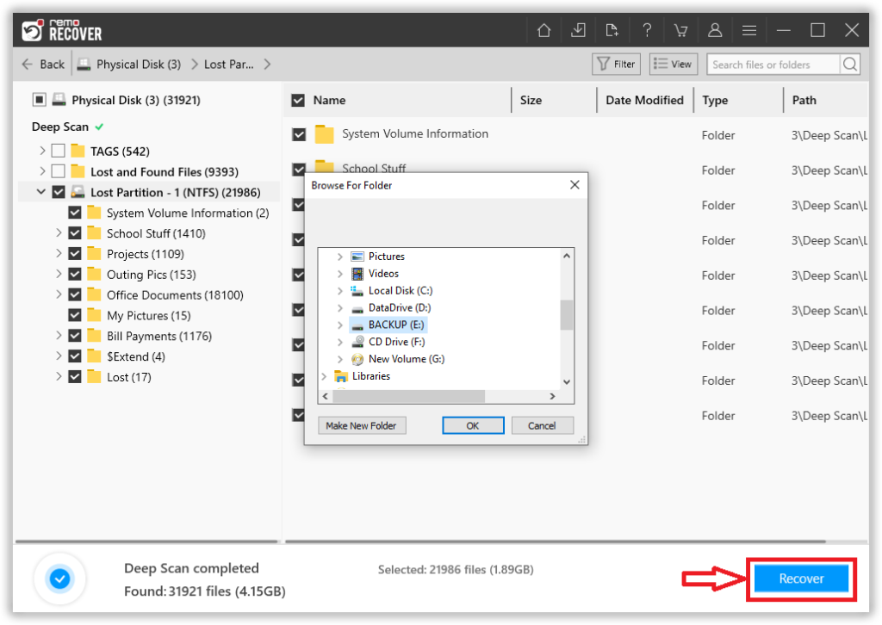
Task: Click the Lost Par... breadcrumb
Action: (228, 64)
